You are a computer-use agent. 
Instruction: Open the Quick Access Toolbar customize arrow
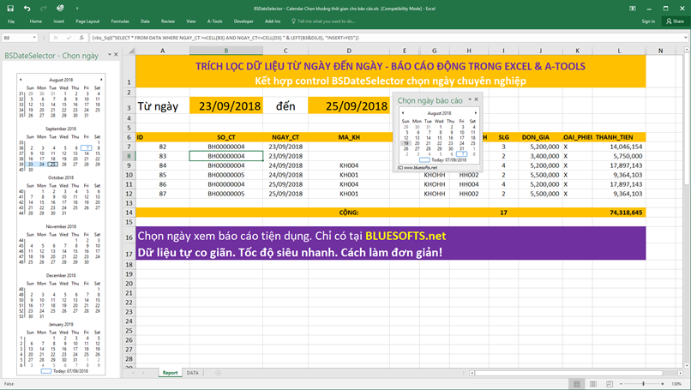(x=76, y=8)
